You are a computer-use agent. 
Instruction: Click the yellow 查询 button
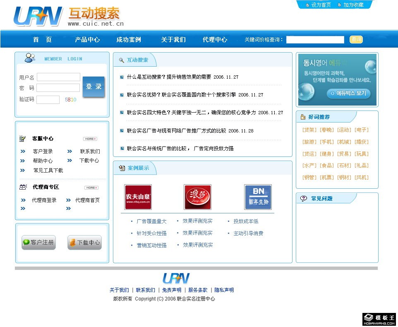[356, 39]
